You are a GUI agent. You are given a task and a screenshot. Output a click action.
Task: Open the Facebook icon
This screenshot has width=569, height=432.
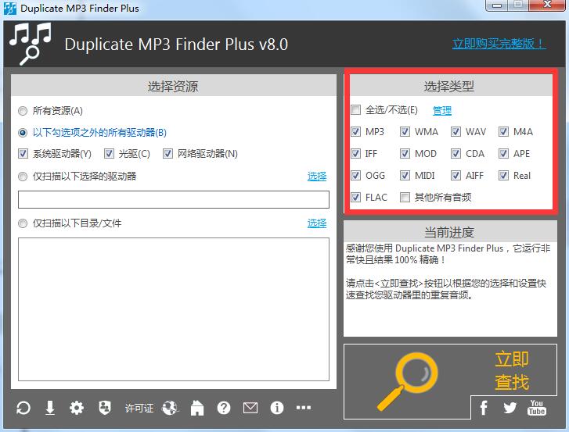coord(484,407)
